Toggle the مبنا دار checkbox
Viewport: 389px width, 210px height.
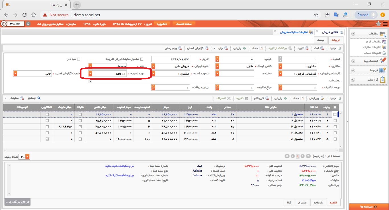79,59
